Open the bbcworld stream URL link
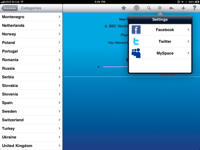This screenshot has height=150, width=200. tap(118, 43)
